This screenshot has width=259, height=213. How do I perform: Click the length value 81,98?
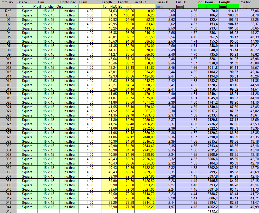coord(229,207)
